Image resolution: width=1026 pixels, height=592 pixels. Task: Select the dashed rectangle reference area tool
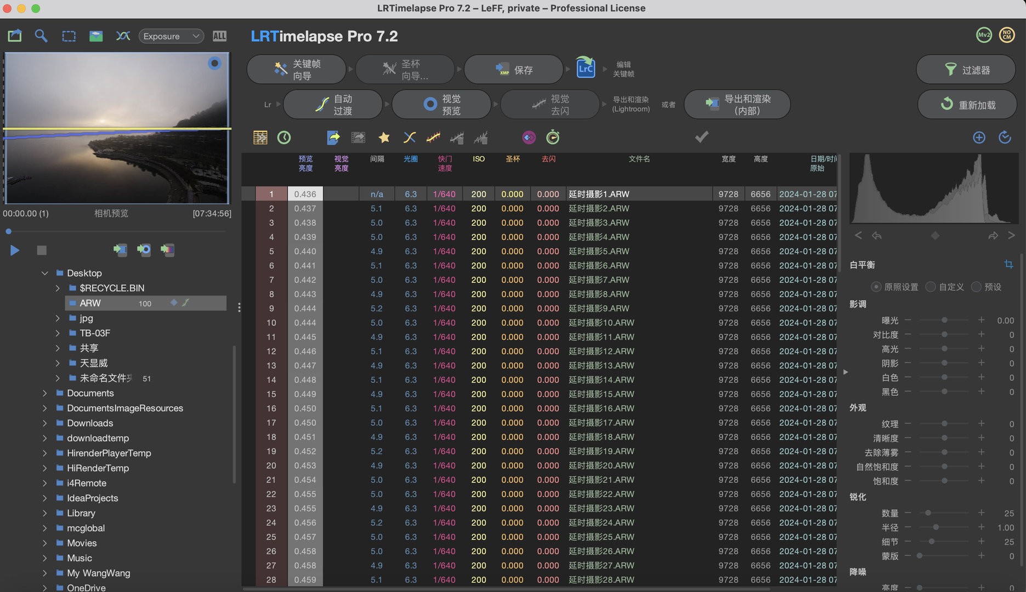[69, 36]
